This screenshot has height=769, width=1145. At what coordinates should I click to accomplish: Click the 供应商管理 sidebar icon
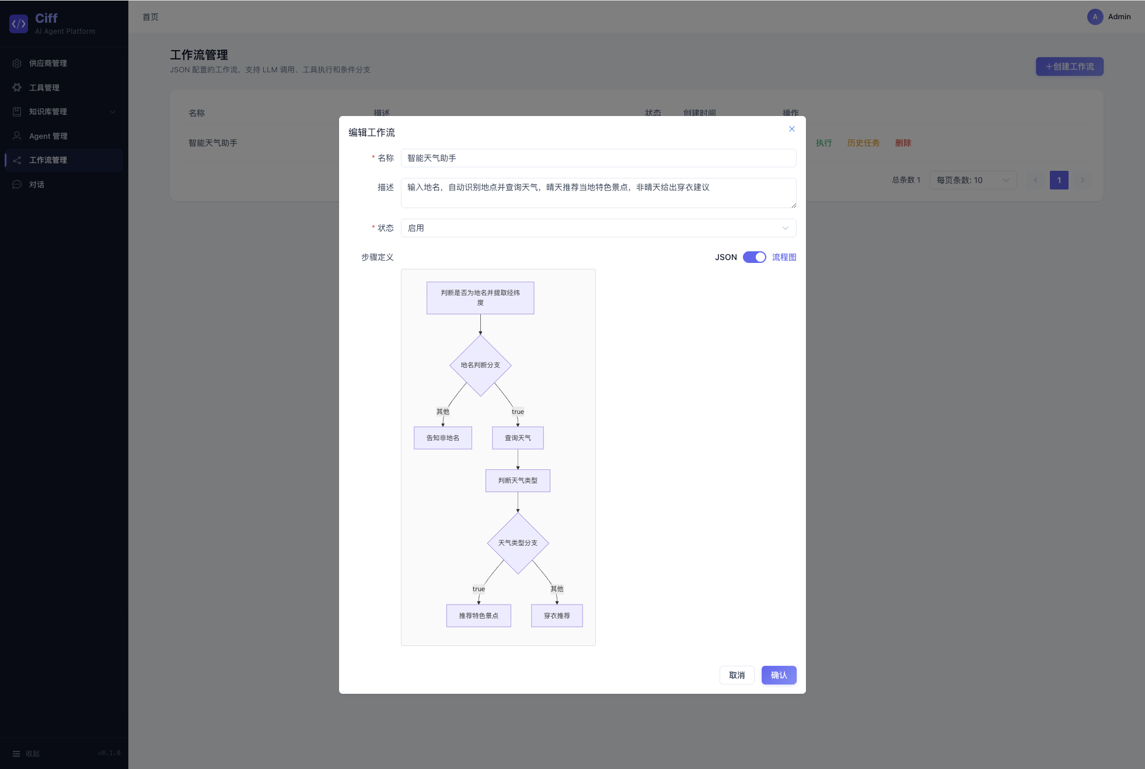point(17,63)
